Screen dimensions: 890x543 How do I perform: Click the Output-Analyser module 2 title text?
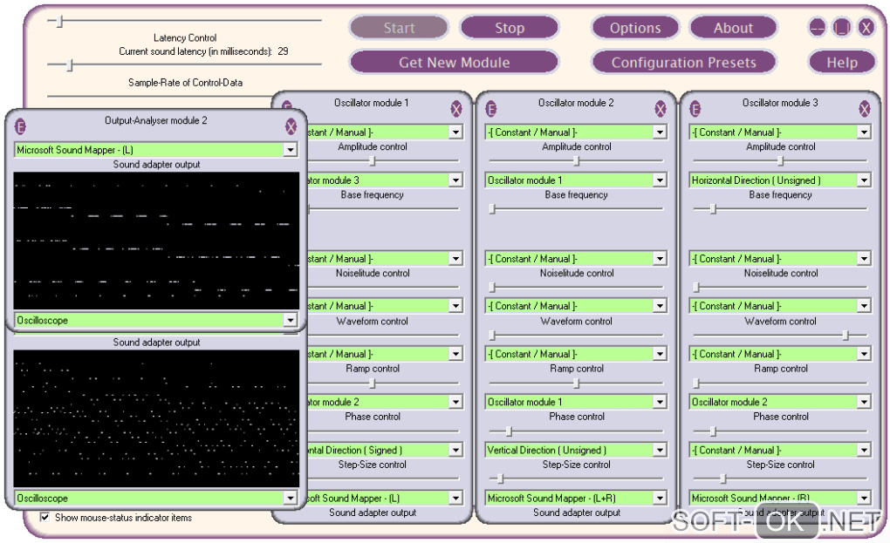click(155, 120)
